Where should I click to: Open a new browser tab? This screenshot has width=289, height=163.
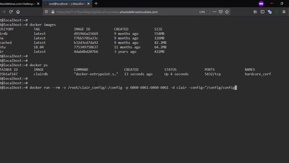click(96, 4)
